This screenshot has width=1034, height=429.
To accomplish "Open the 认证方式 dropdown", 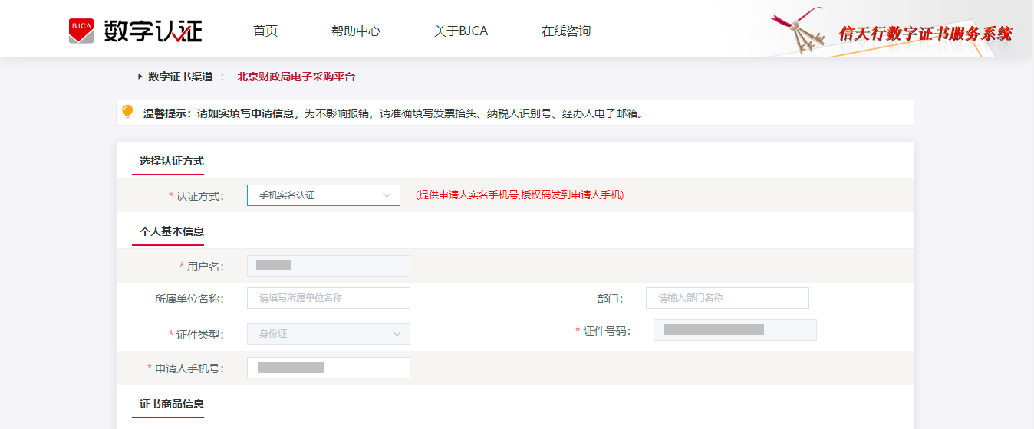I will pyautogui.click(x=324, y=195).
